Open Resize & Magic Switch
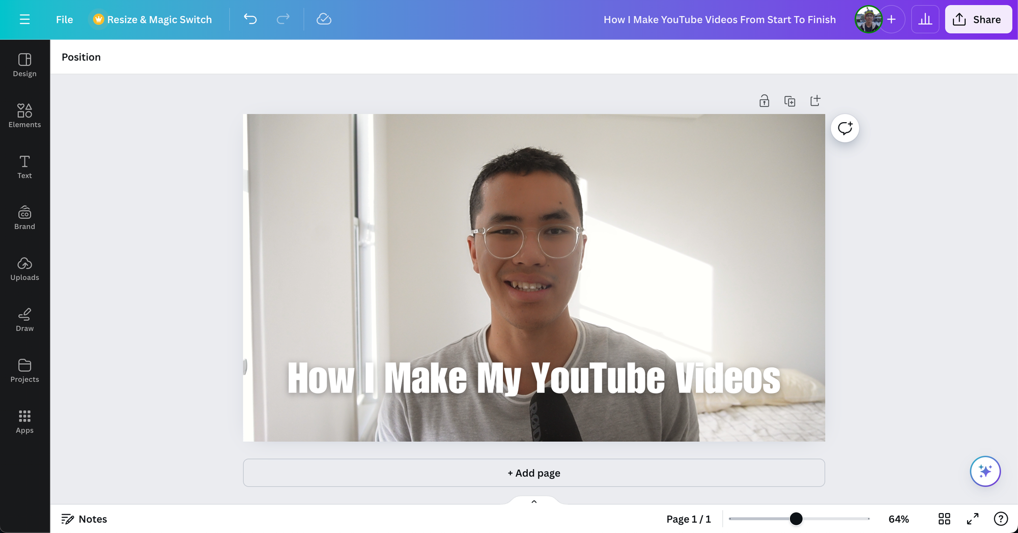This screenshot has width=1018, height=533. [x=152, y=19]
